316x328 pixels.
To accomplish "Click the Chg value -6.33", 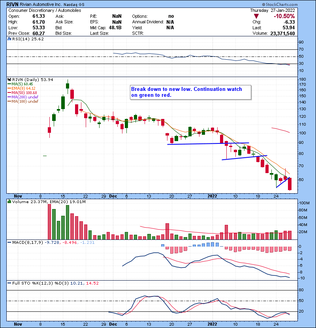I will 289,22.
